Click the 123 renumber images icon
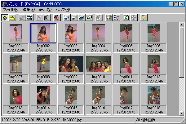The image size is (186, 124). (30, 18)
